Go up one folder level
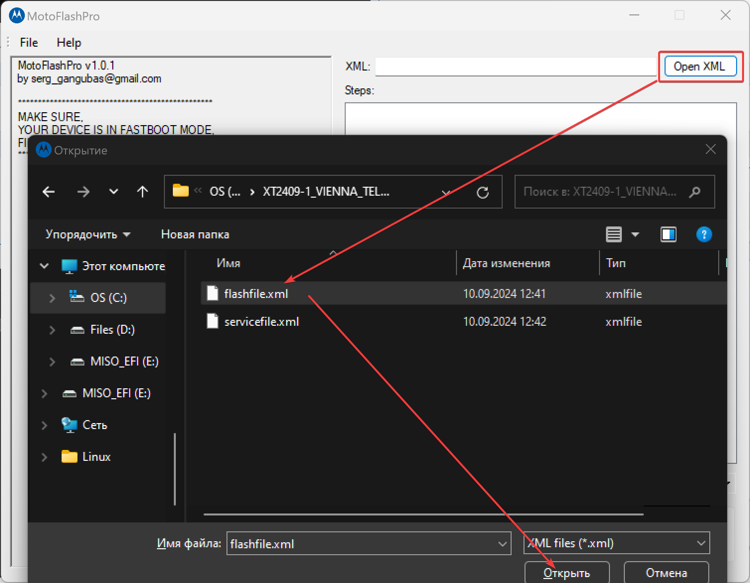Image resolution: width=750 pixels, height=583 pixels. [143, 192]
